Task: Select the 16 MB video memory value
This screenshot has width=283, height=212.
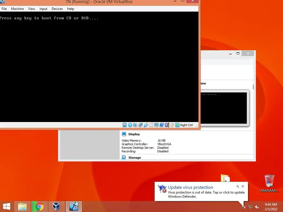Action: 161,141
